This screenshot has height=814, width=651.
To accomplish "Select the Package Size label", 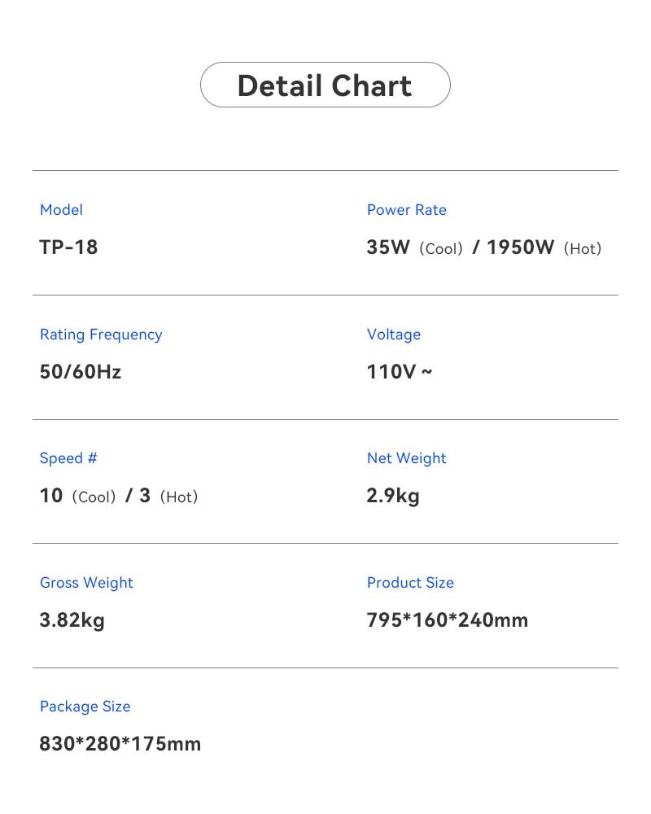I will tap(85, 707).
